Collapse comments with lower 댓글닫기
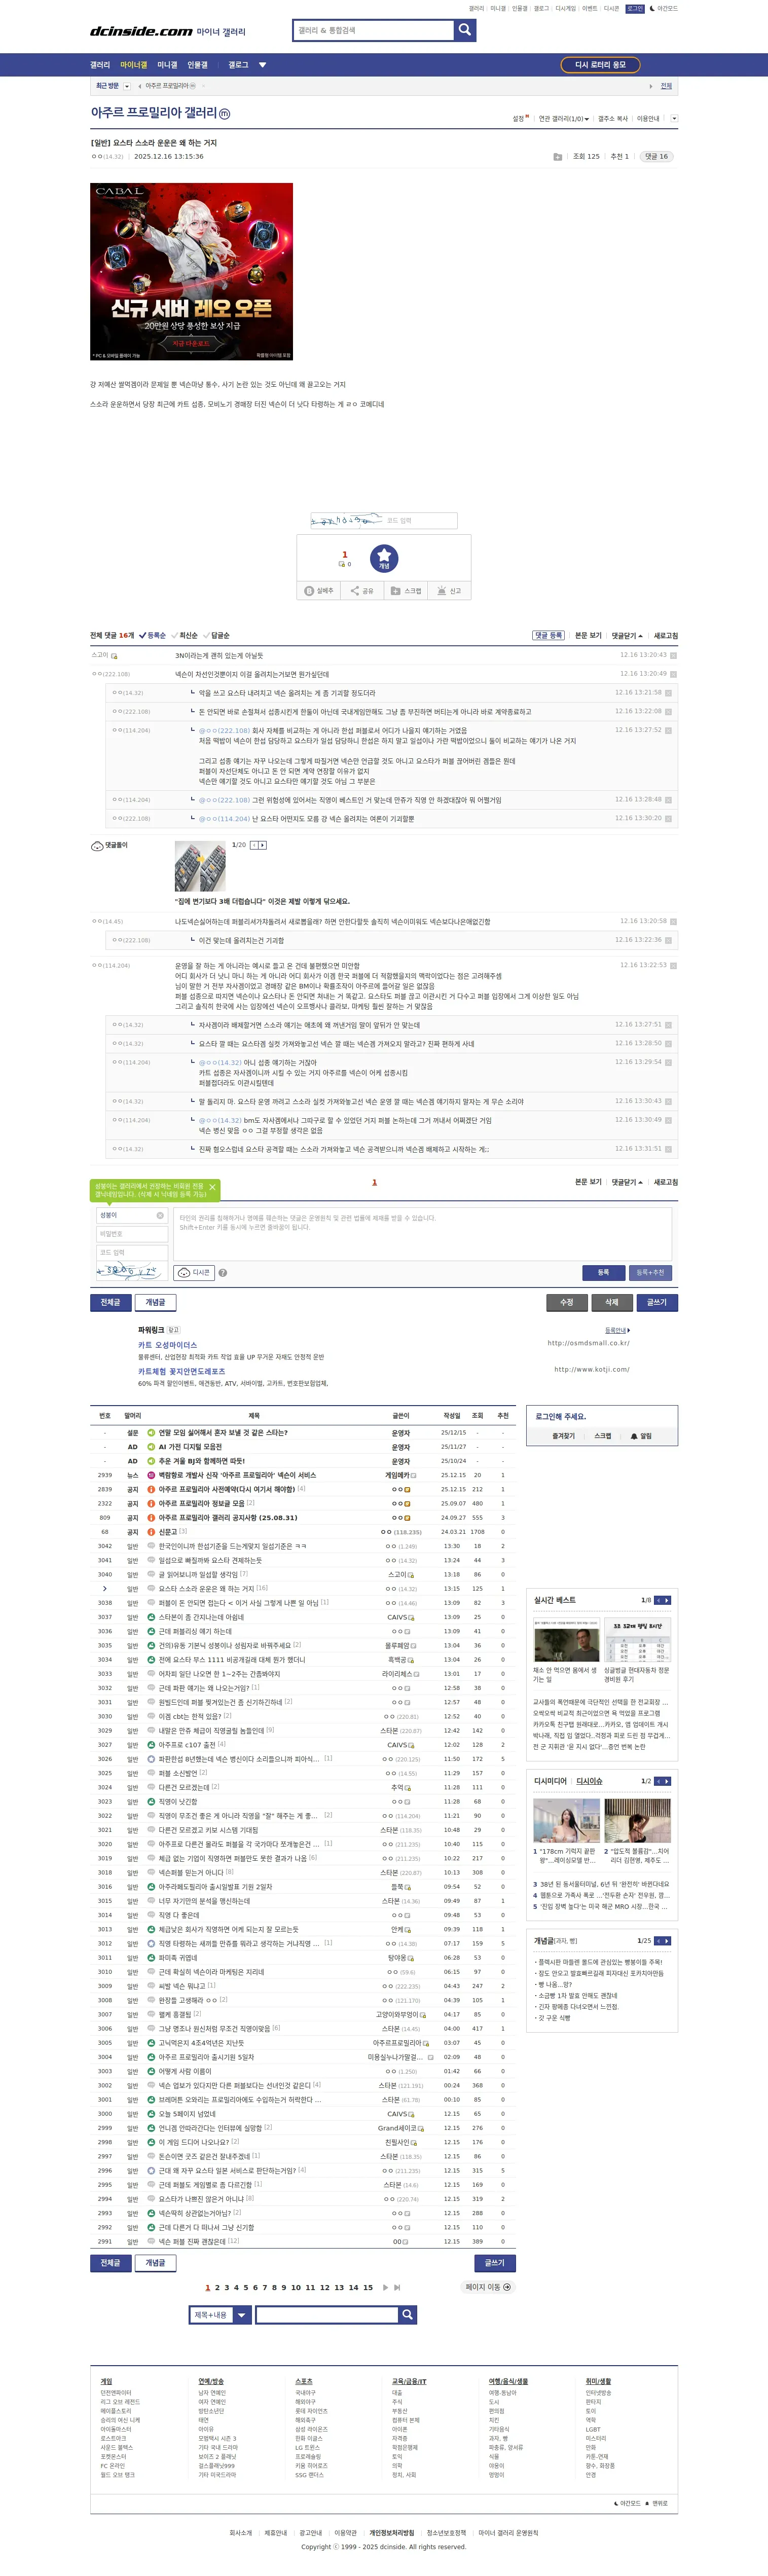 coord(627,1182)
